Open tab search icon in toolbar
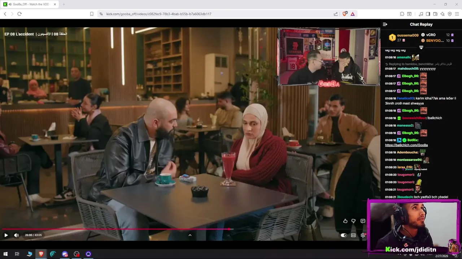The width and height of the screenshot is (462, 259). coord(409,14)
